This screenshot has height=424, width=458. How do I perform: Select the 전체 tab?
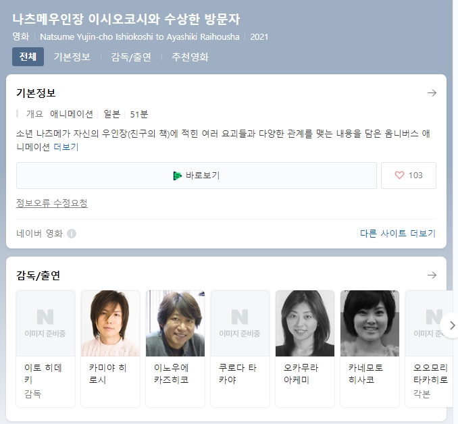coord(28,57)
